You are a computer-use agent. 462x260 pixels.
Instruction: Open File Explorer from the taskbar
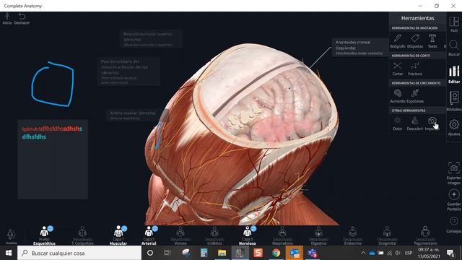click(x=222, y=253)
